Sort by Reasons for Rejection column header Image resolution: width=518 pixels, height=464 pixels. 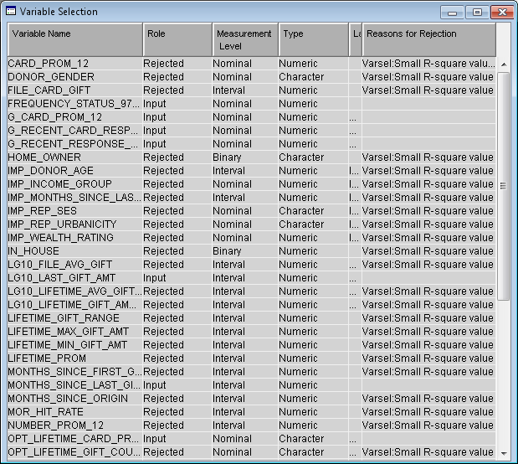pos(429,39)
